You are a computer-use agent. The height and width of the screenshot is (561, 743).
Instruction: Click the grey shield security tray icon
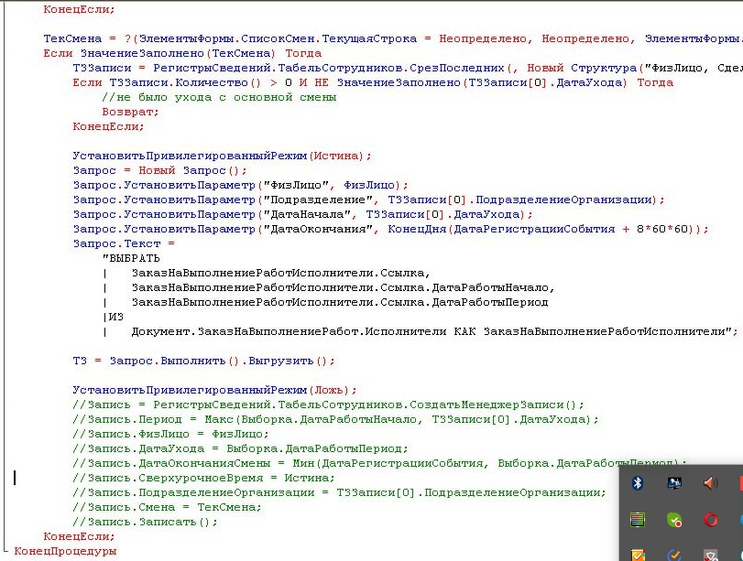coord(710,554)
